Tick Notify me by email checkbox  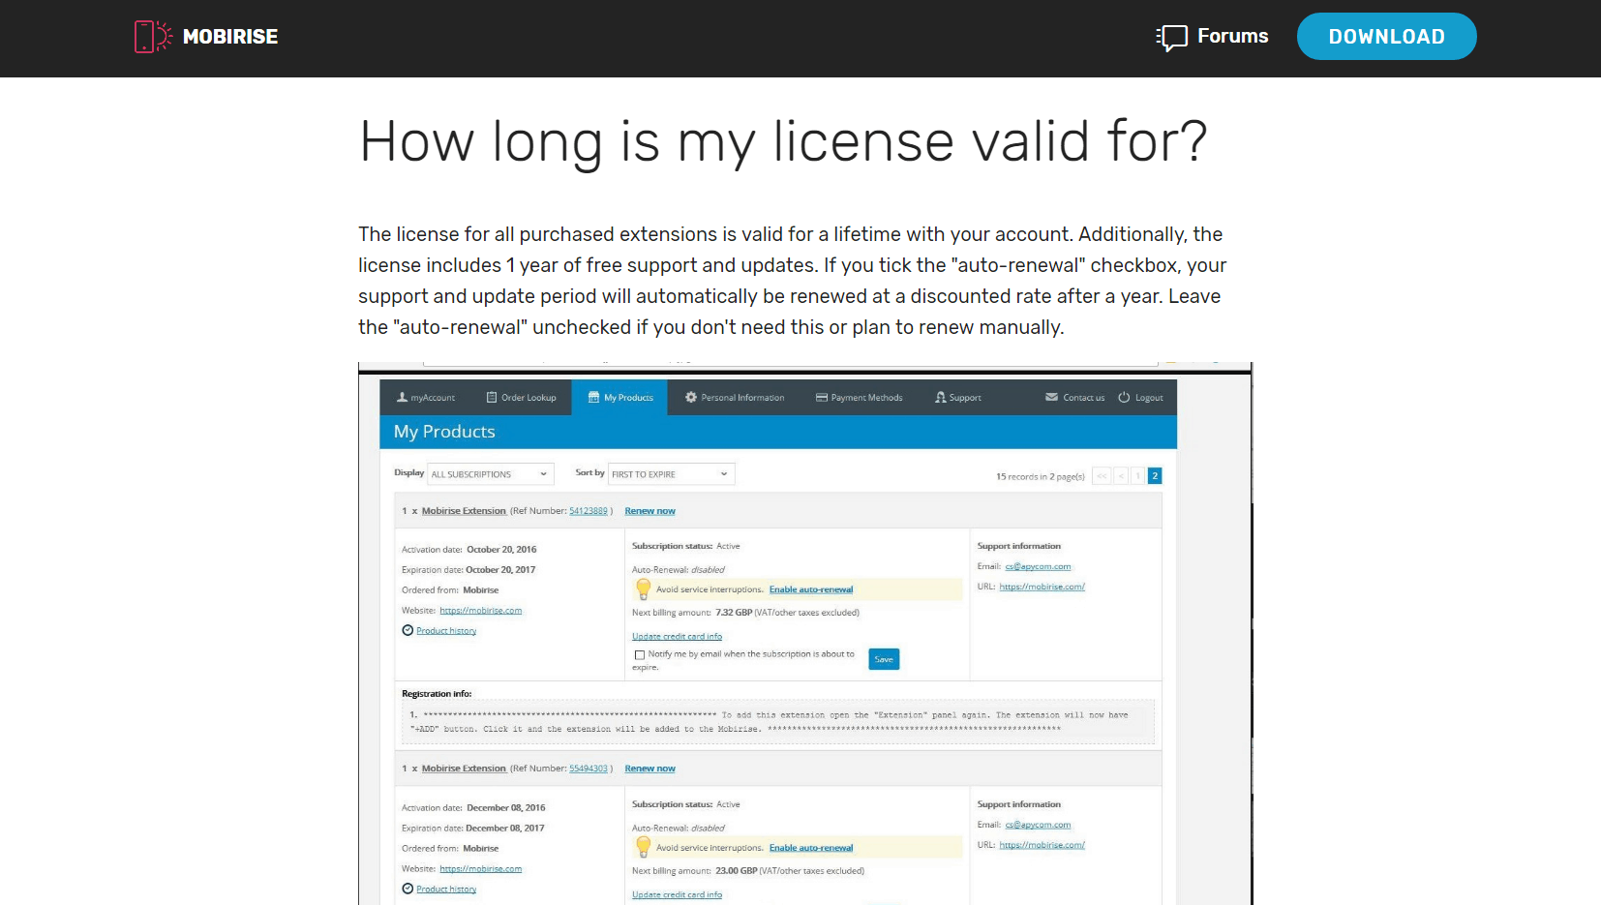coord(639,655)
